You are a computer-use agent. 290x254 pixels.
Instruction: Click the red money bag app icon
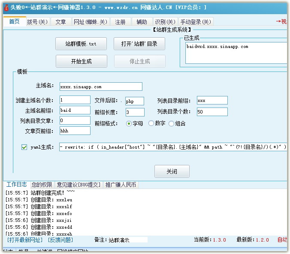[x=6, y=8]
